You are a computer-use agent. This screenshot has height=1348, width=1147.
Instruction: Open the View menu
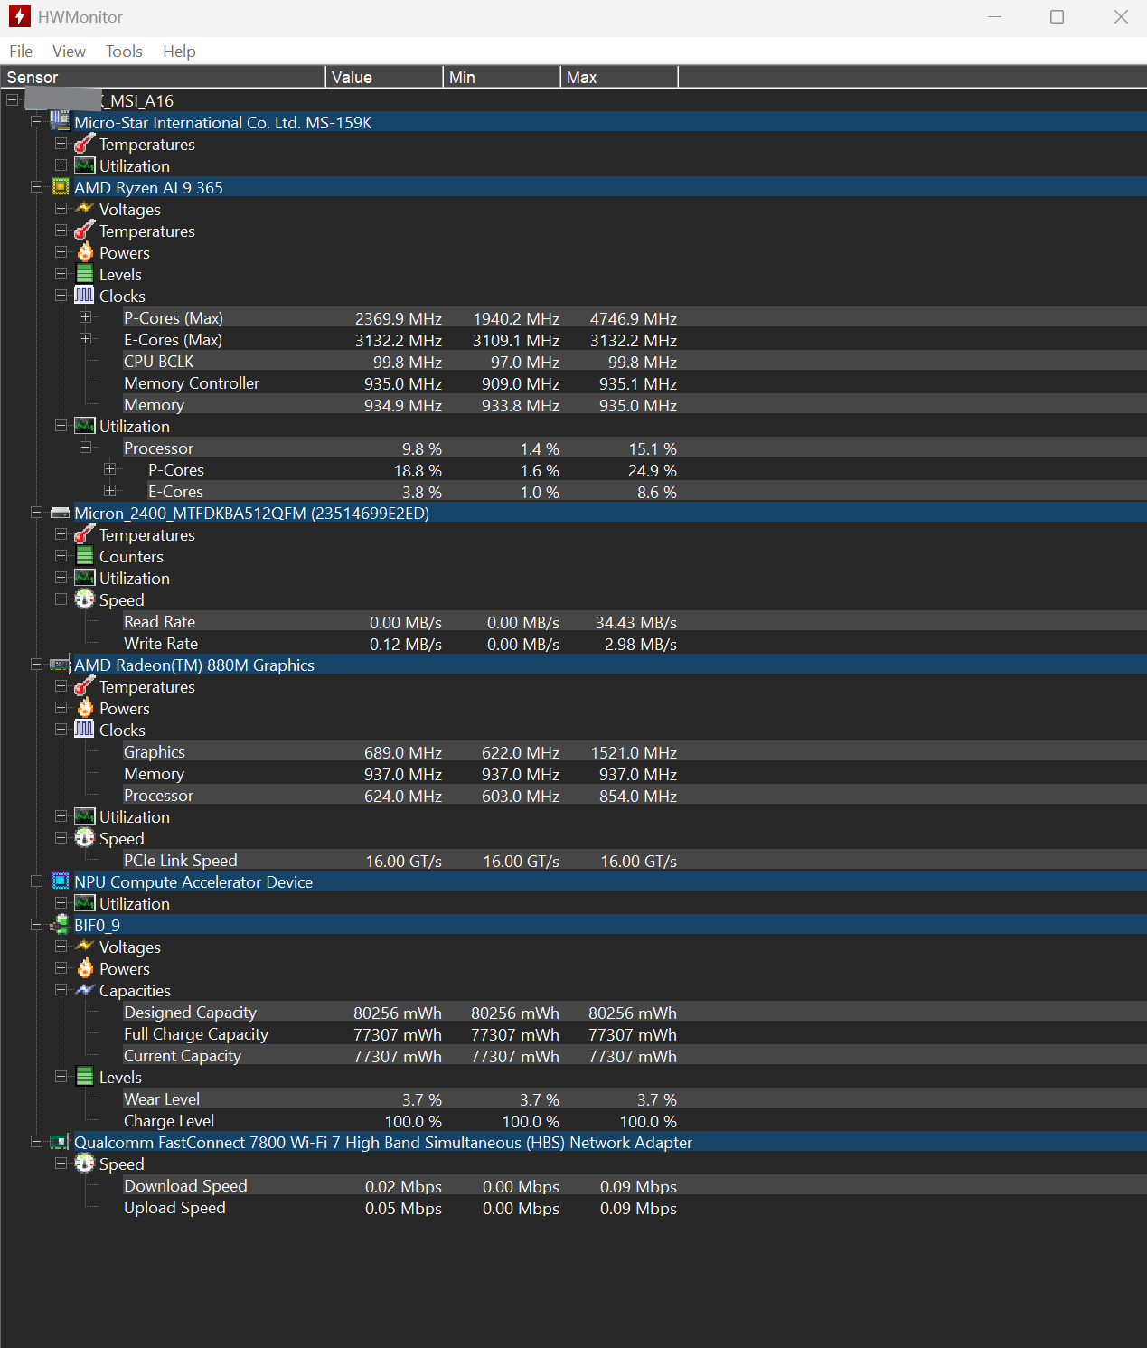(69, 52)
